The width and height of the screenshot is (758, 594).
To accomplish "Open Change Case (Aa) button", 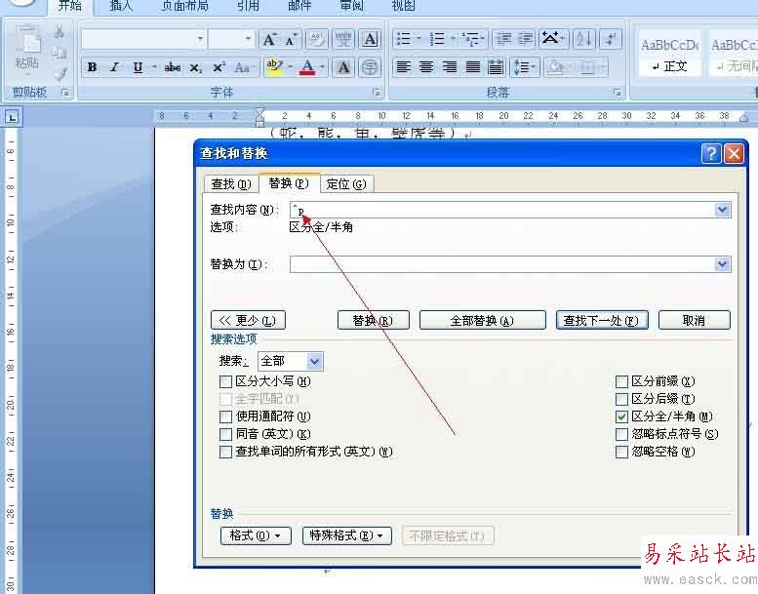I will (x=242, y=67).
